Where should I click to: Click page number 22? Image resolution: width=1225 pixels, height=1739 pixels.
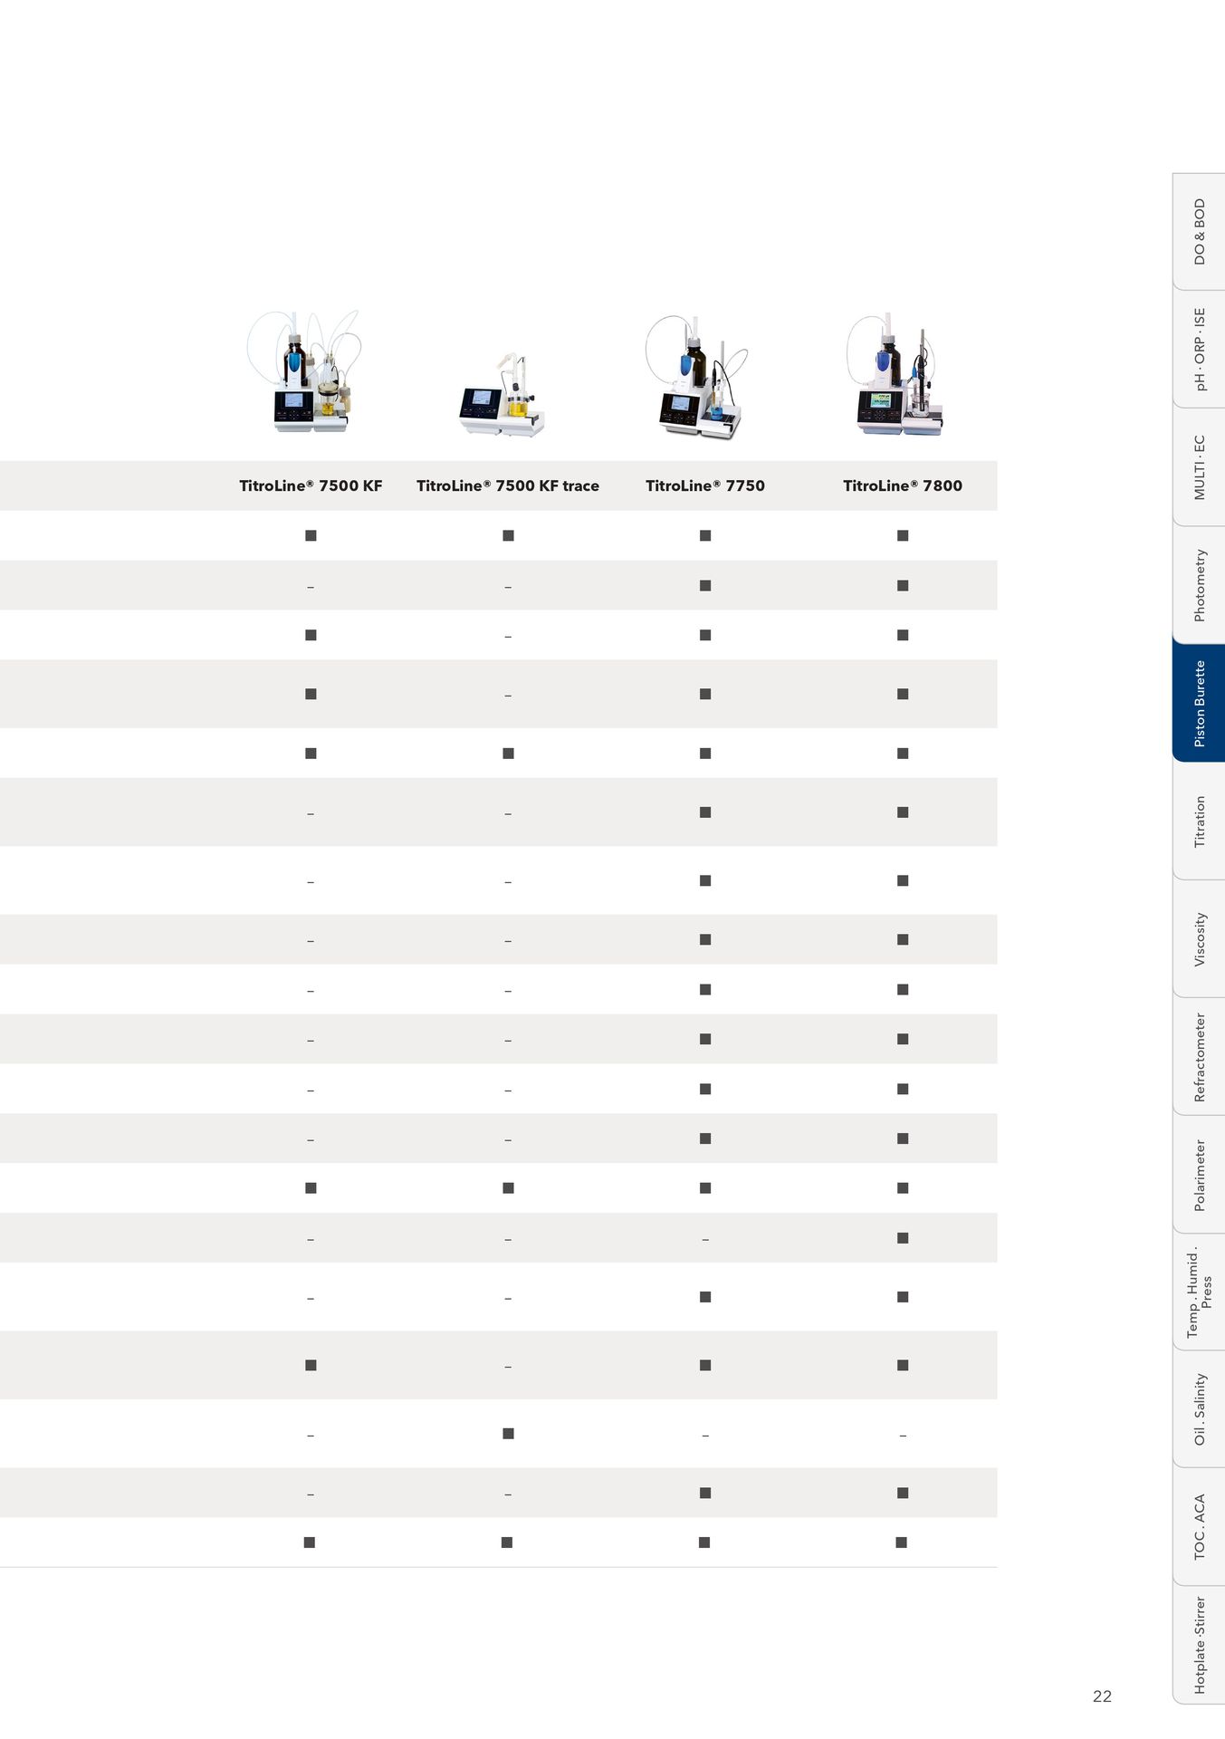click(x=1102, y=1696)
